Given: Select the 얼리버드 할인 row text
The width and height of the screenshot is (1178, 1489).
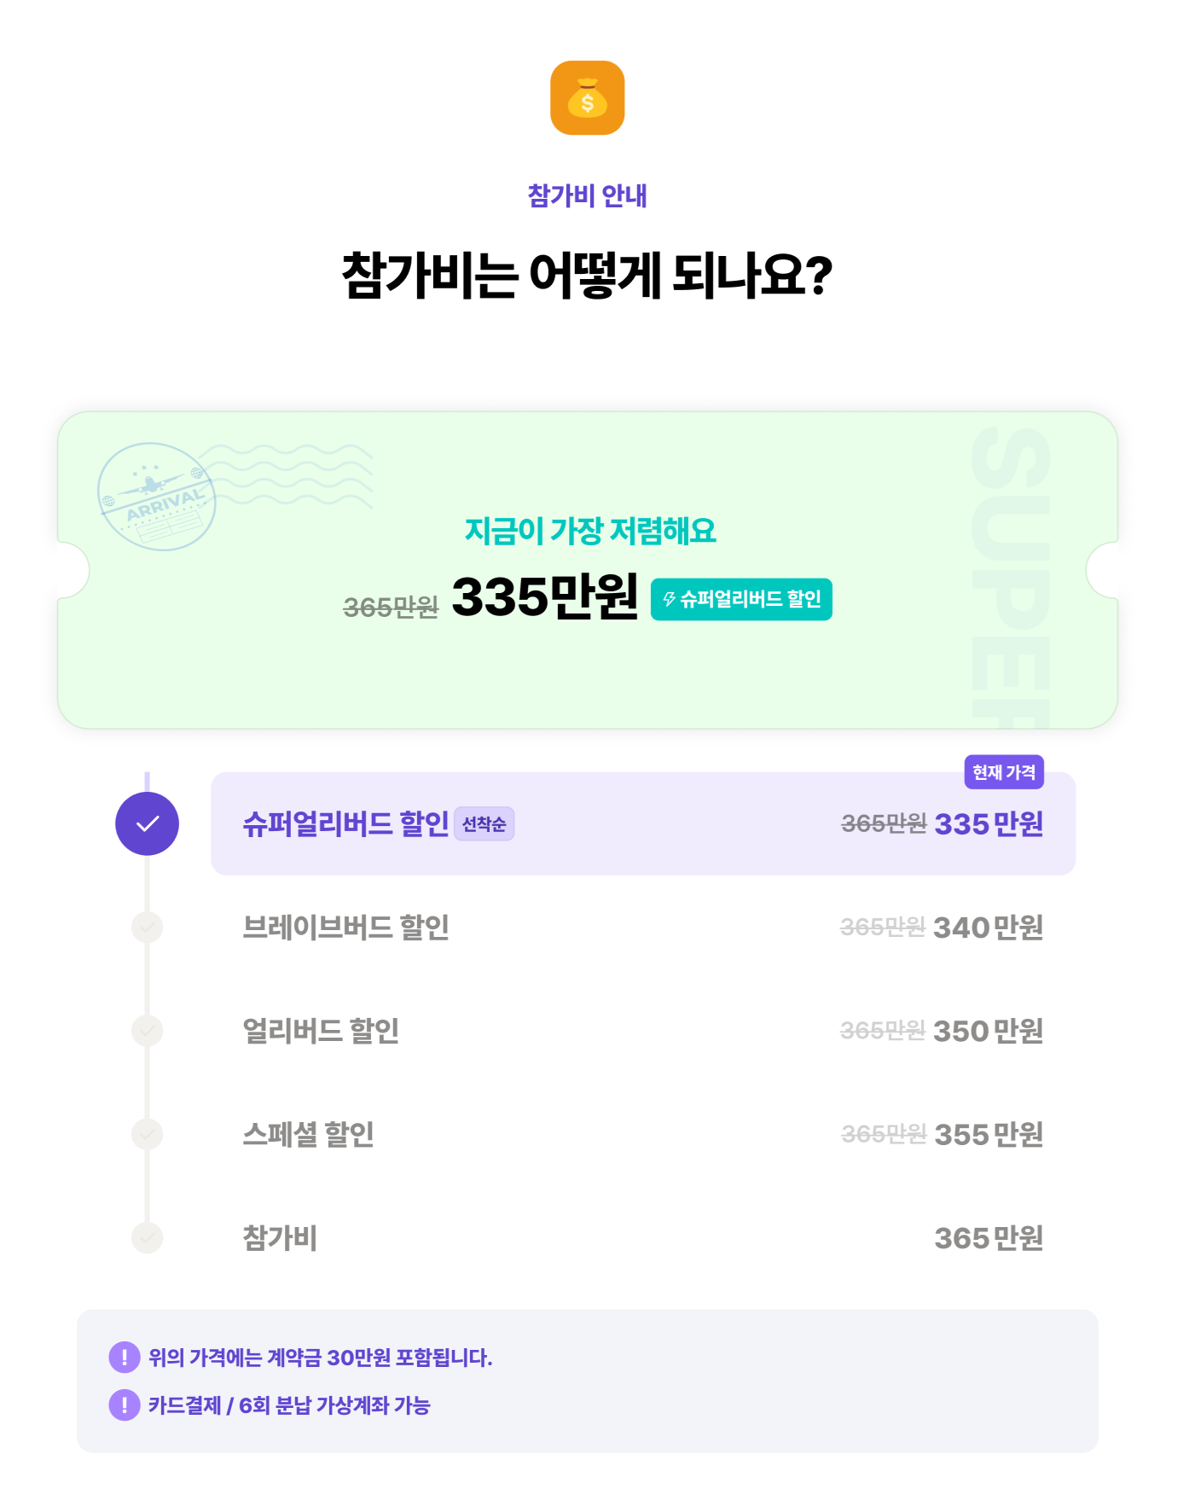Looking at the screenshot, I should (321, 1031).
